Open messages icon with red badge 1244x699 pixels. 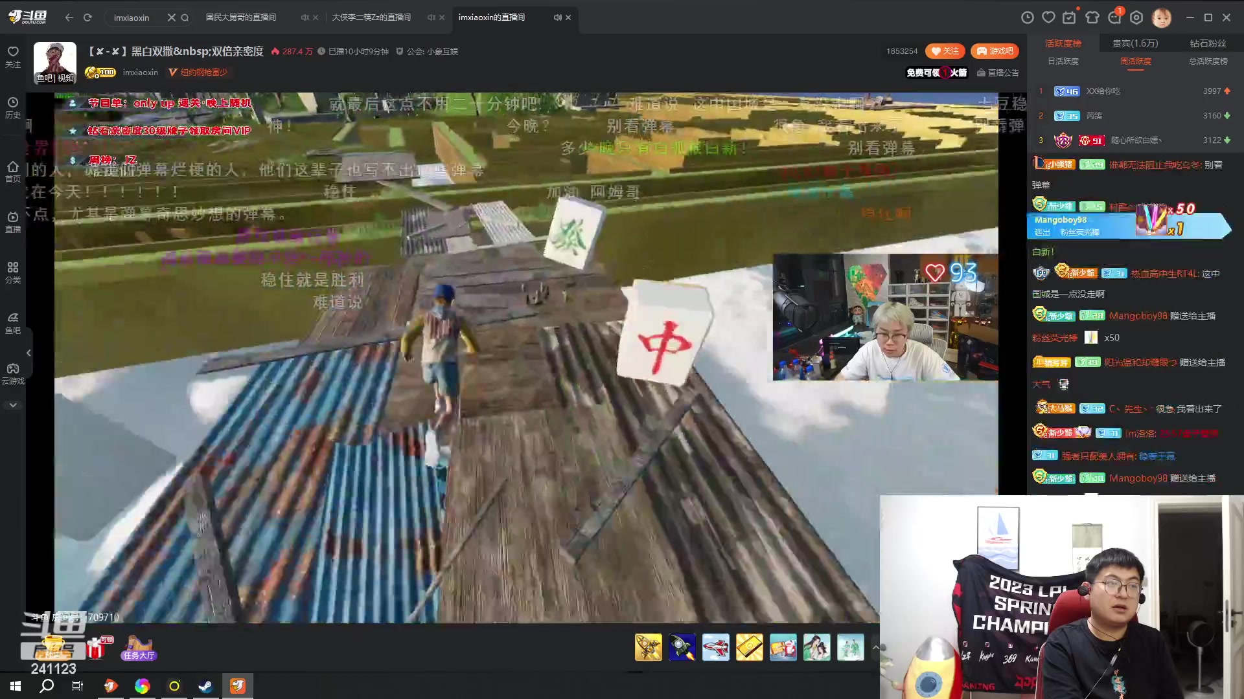pyautogui.click(x=1115, y=17)
